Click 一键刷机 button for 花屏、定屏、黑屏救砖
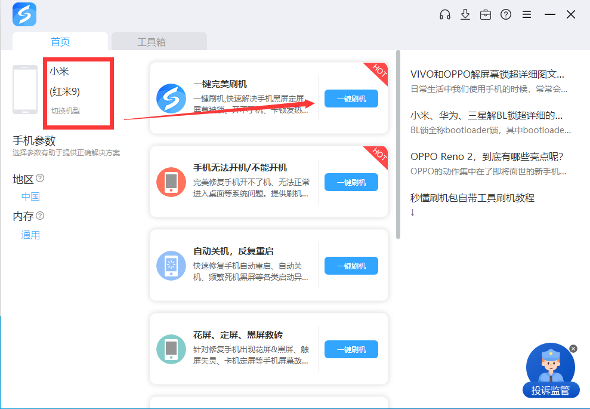The height and width of the screenshot is (409, 590). coord(351,349)
